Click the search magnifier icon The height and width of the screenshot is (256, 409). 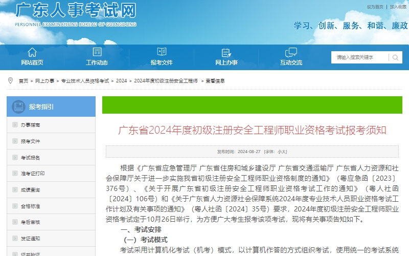click(395, 57)
